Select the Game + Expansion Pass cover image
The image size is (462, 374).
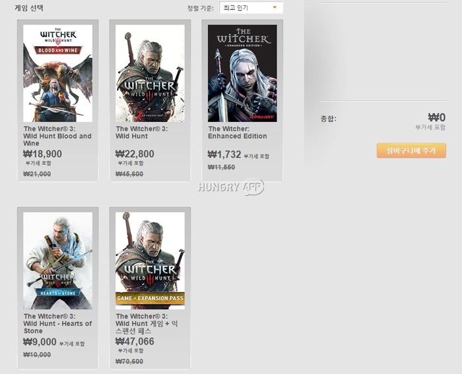tap(150, 260)
